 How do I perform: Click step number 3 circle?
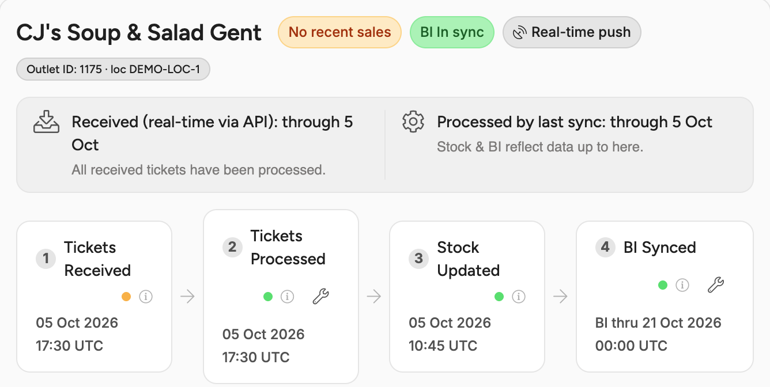click(419, 259)
